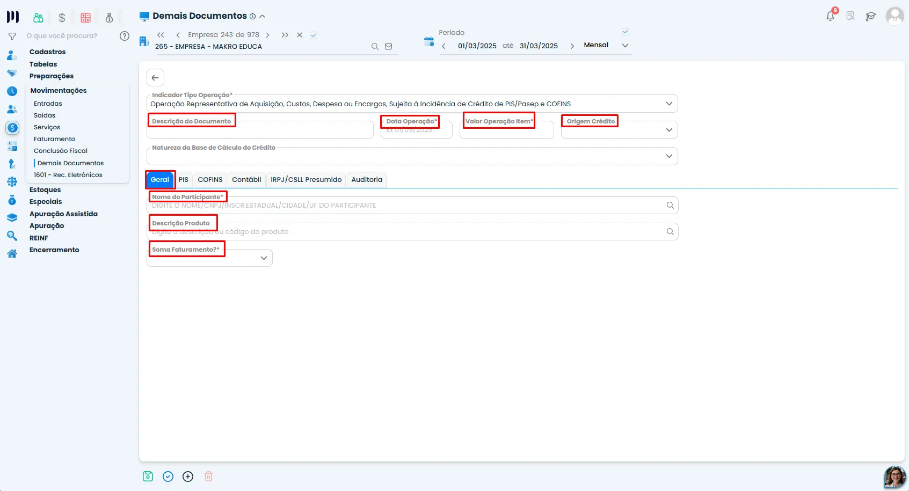Click the back arrow button
Image resolution: width=909 pixels, height=491 pixels.
point(155,78)
